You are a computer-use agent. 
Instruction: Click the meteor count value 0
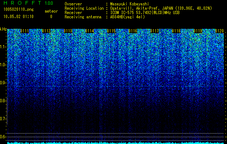point(51,17)
